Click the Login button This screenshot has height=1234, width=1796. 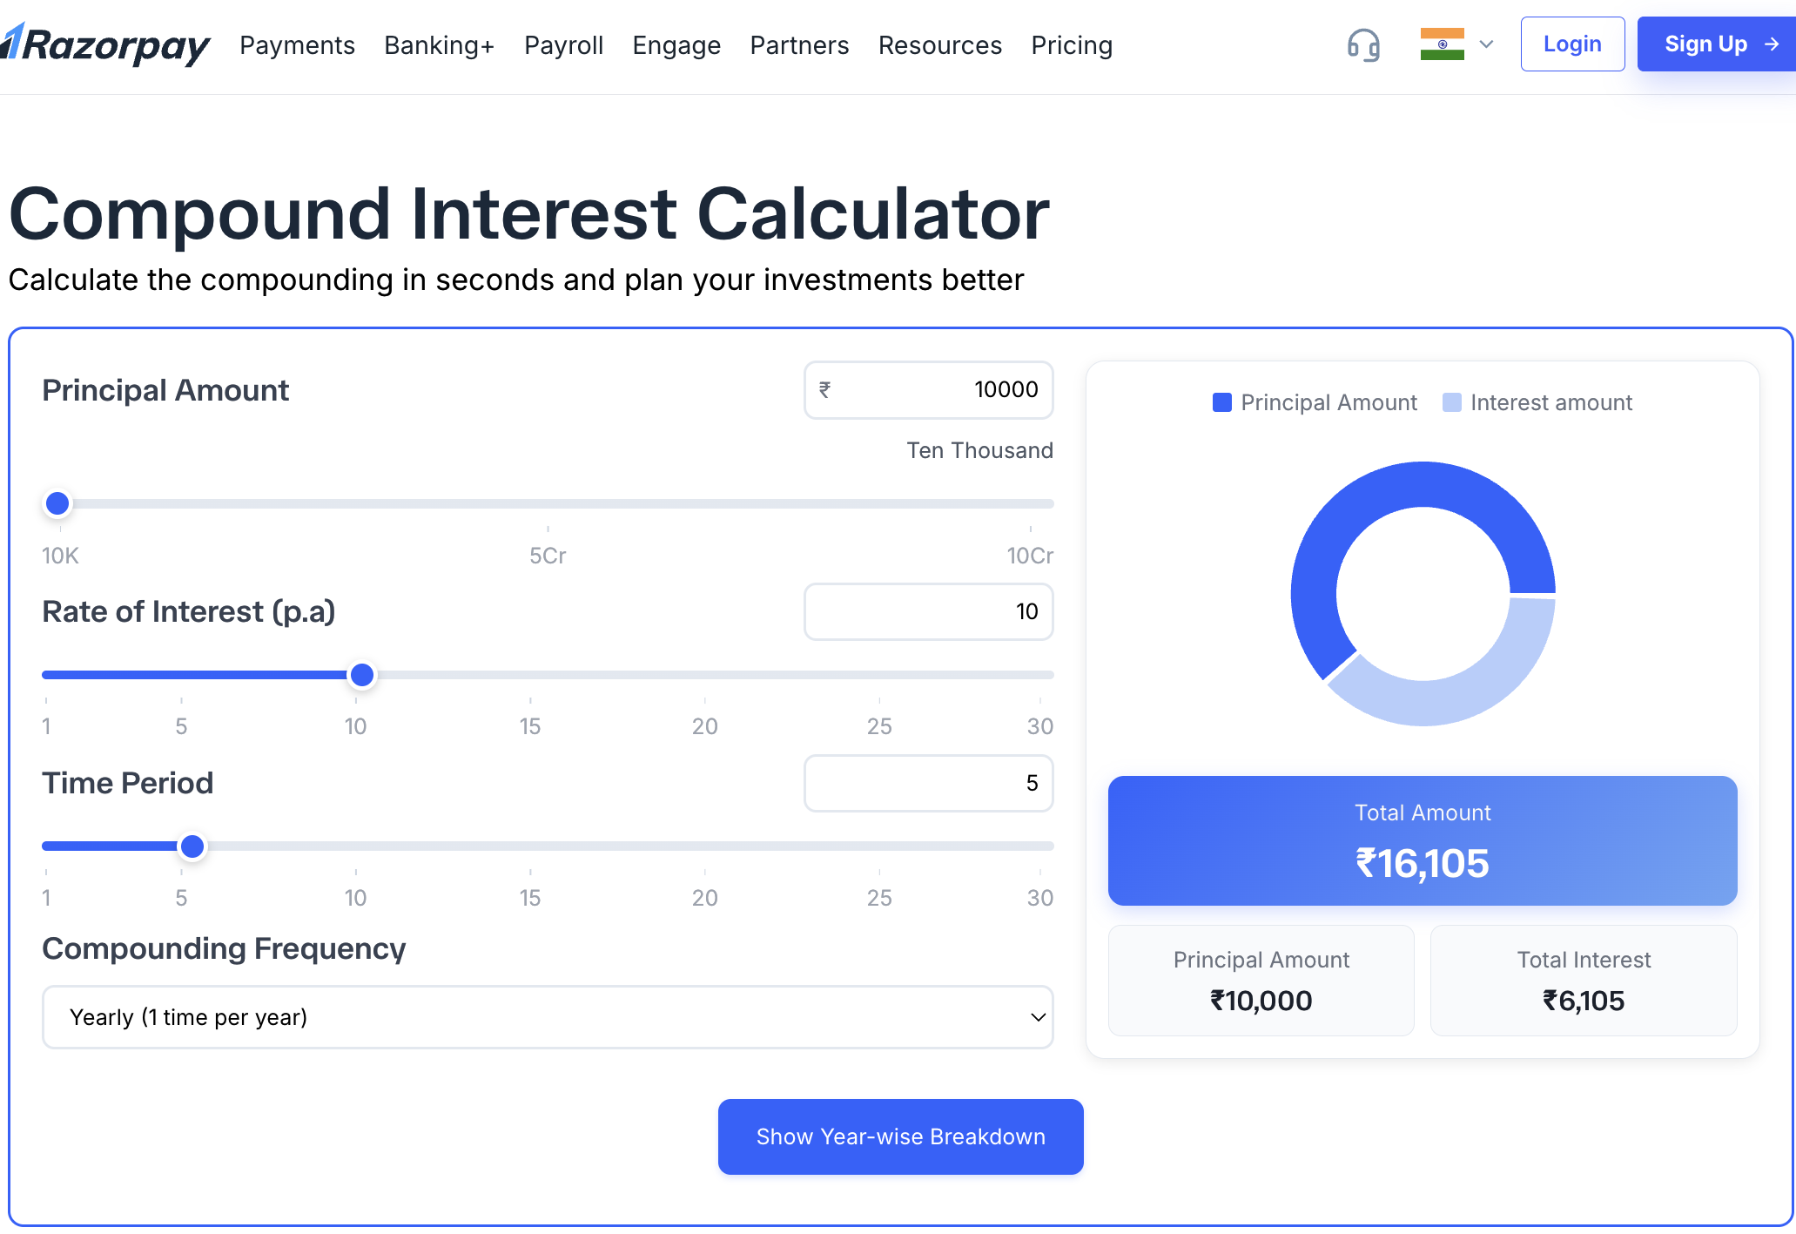coord(1572,44)
